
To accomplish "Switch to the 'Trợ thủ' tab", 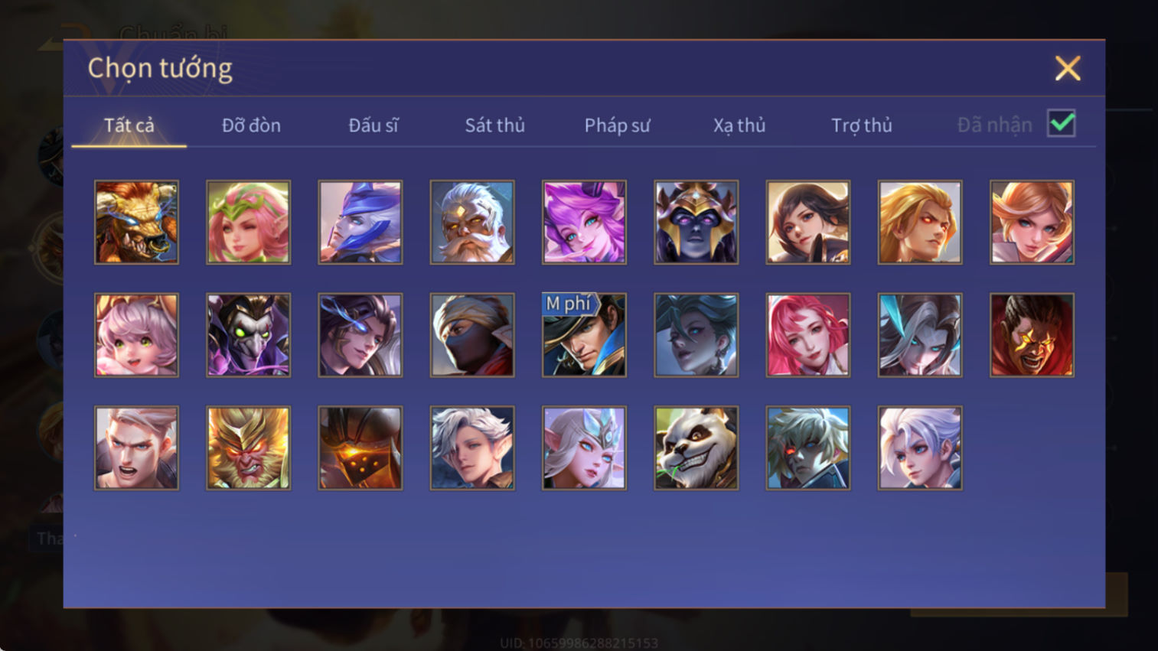I will 862,125.
